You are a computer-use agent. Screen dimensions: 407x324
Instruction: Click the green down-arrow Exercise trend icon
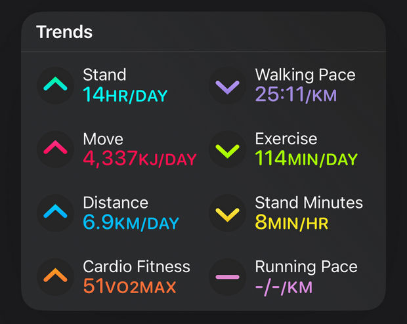tap(228, 148)
